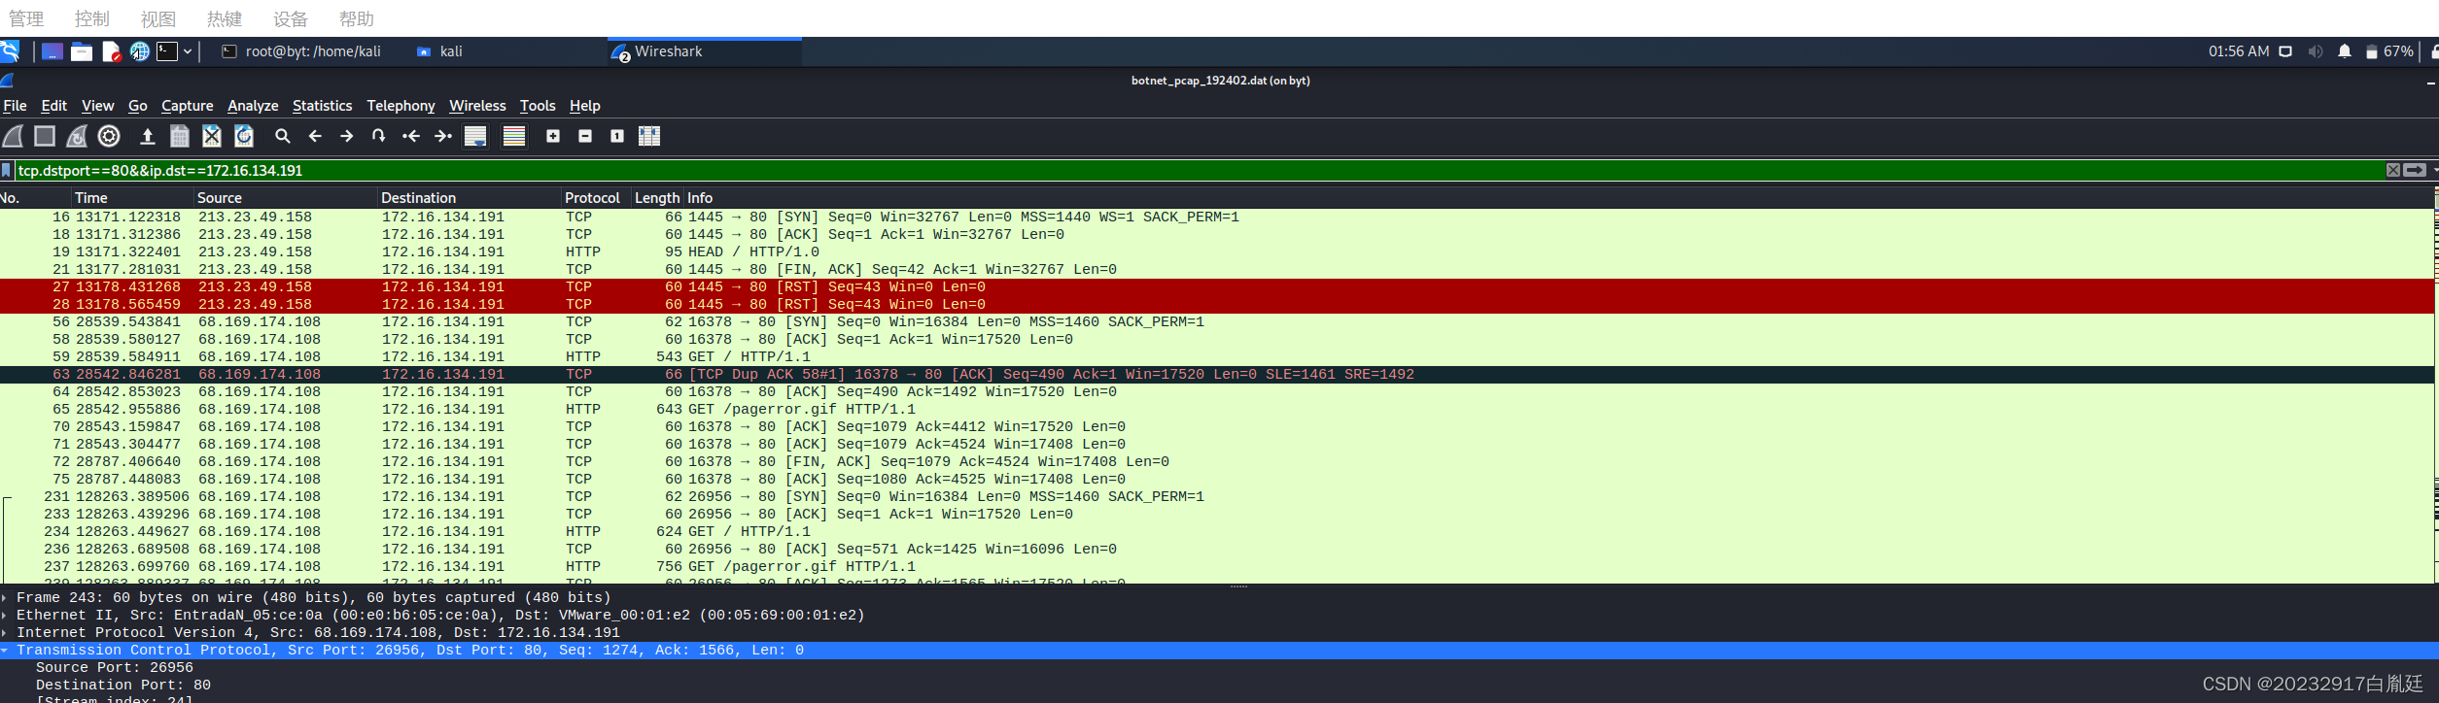Open the Kali applications menu dragon icon
The image size is (2439, 703).
point(10,51)
